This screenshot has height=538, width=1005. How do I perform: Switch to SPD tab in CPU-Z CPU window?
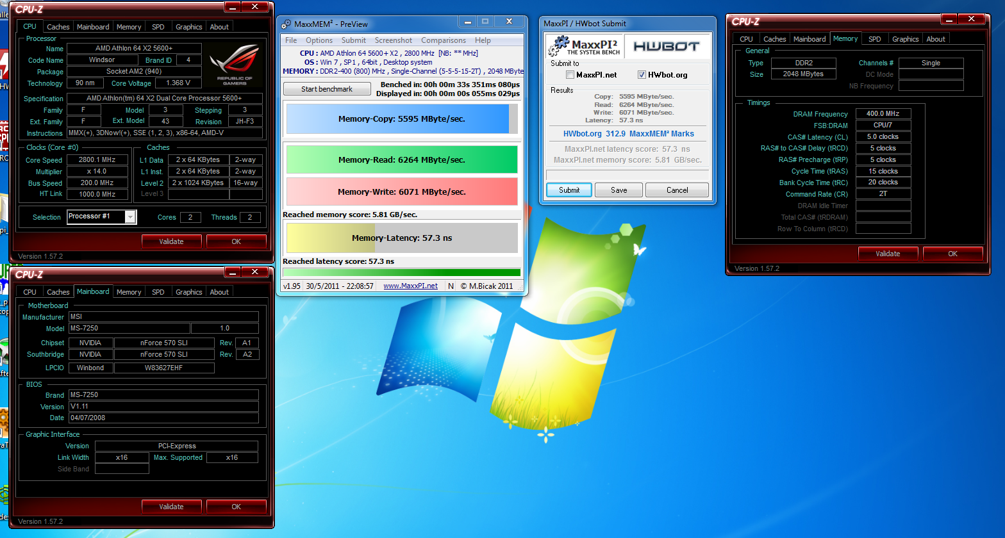click(x=158, y=27)
